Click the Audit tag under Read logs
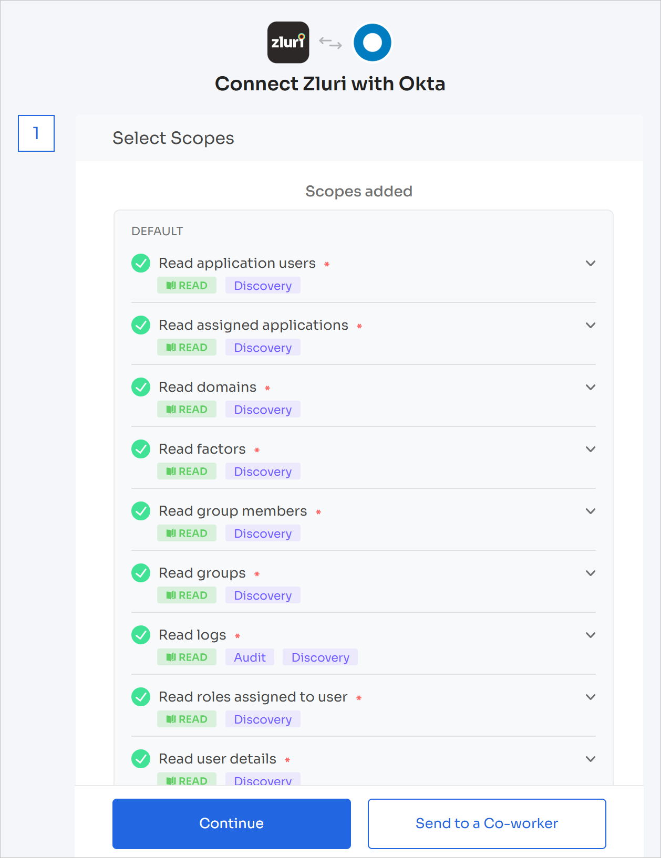This screenshot has width=661, height=858. pos(250,657)
